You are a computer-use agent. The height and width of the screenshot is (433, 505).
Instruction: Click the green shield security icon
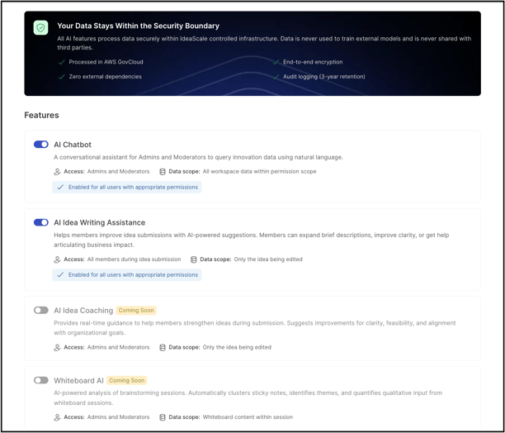(x=40, y=28)
